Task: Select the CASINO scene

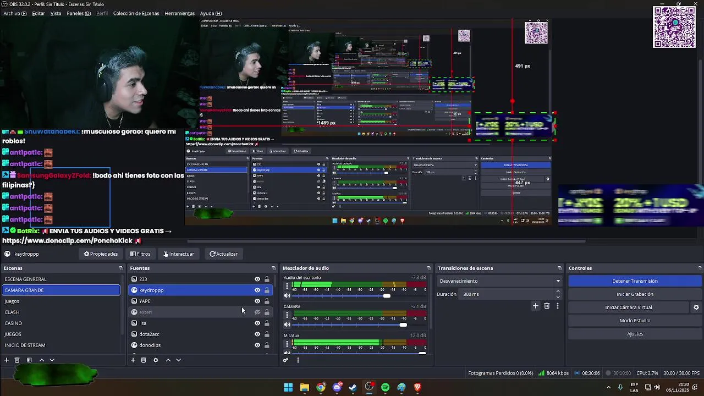Action: pos(61,323)
